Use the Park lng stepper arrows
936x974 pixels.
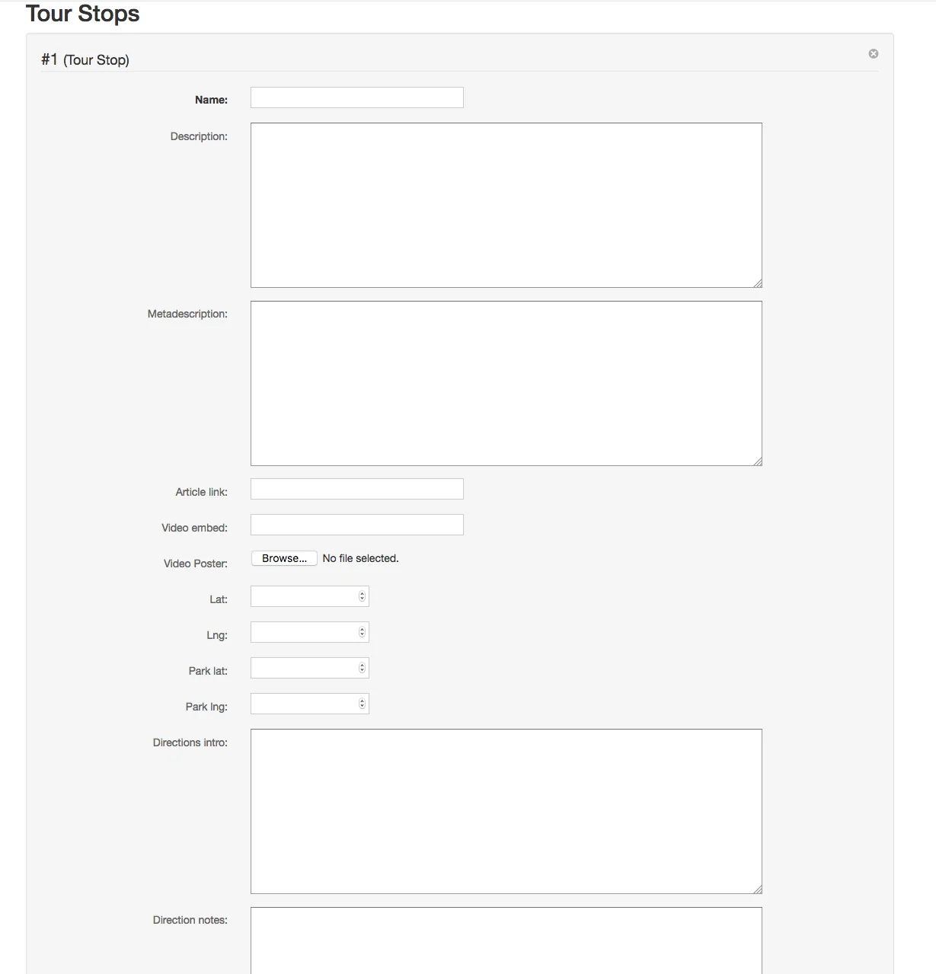(x=362, y=704)
